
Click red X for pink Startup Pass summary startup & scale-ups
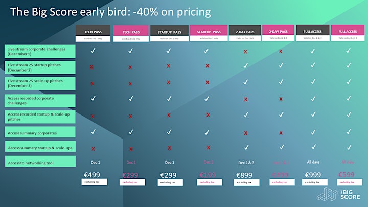tap(208, 148)
